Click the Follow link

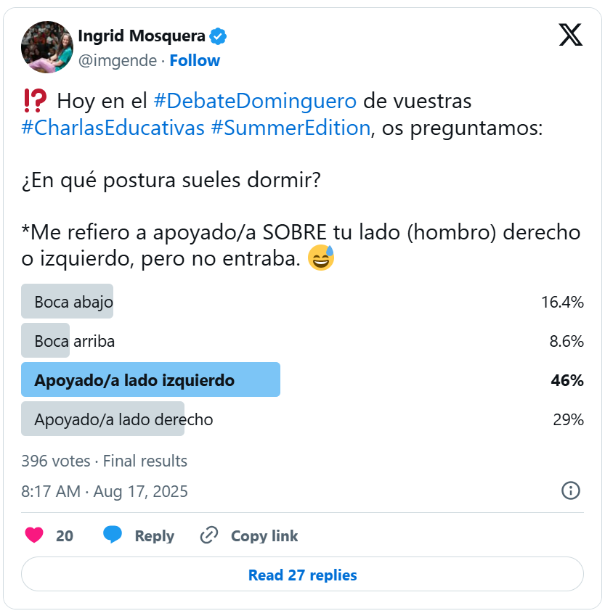pyautogui.click(x=195, y=61)
